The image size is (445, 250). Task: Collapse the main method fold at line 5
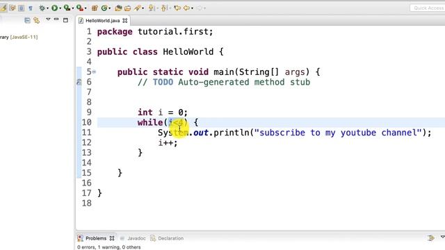click(95, 72)
